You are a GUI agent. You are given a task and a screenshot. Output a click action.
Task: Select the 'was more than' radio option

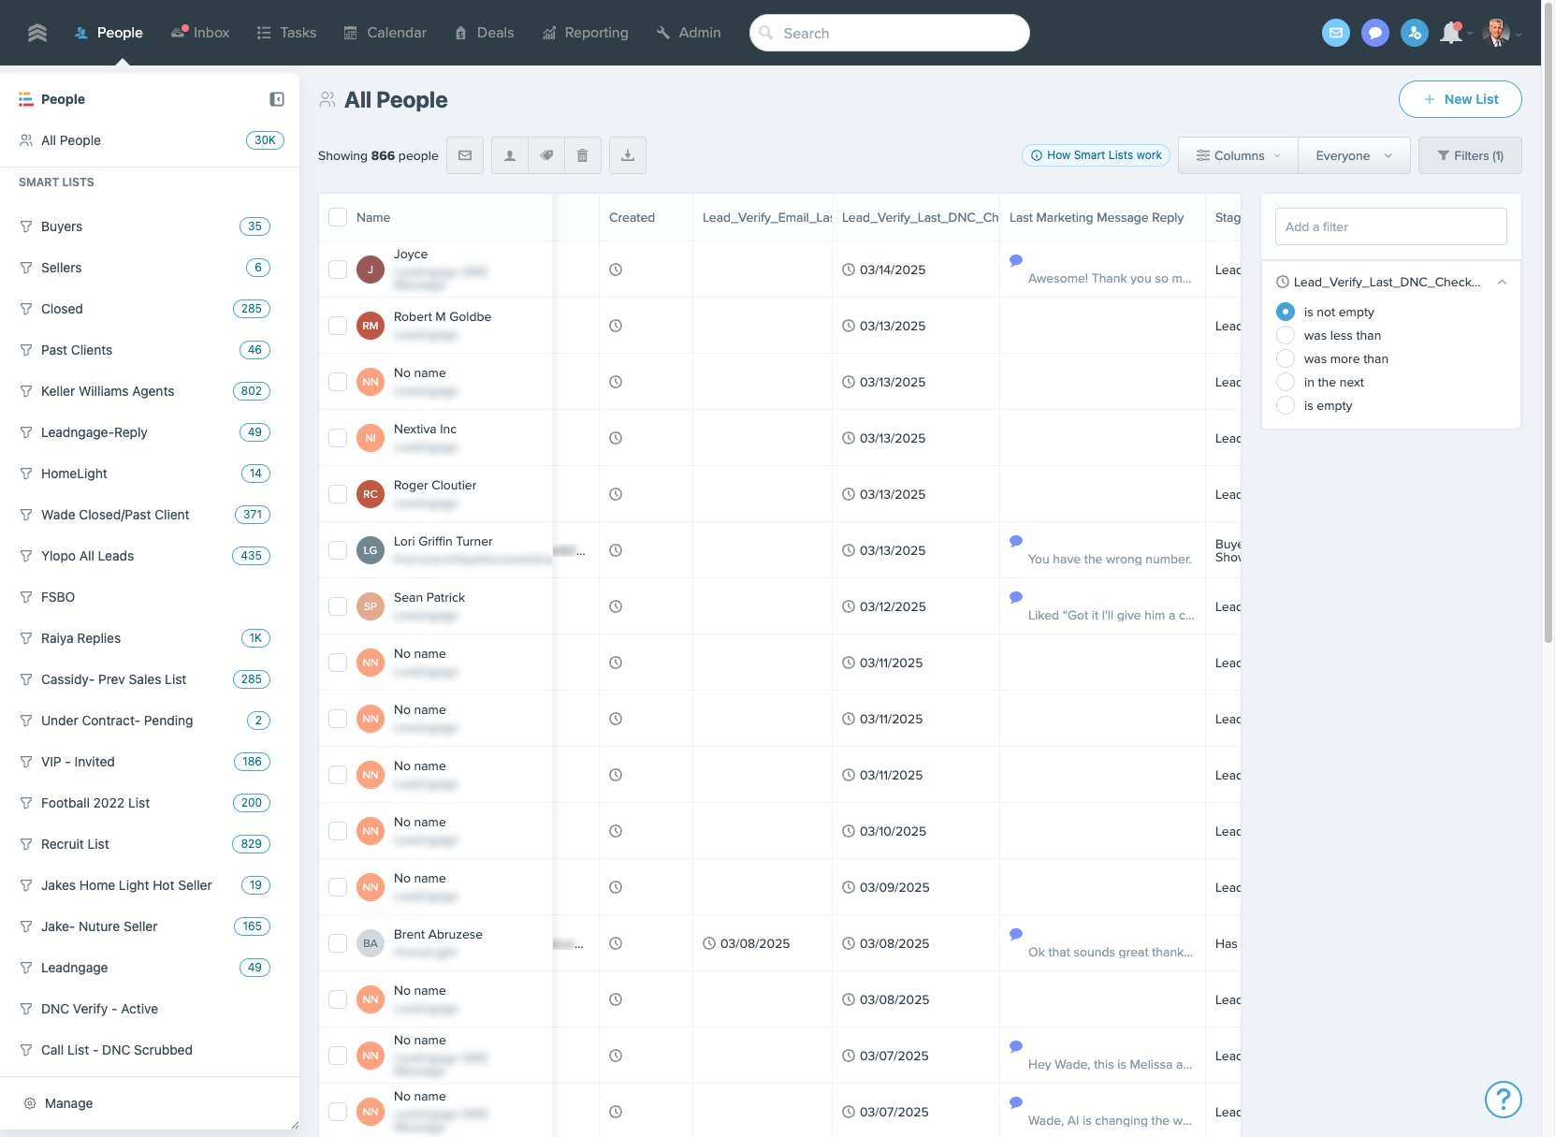pyautogui.click(x=1286, y=358)
